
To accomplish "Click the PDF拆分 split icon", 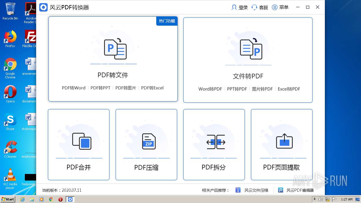I will (216, 142).
